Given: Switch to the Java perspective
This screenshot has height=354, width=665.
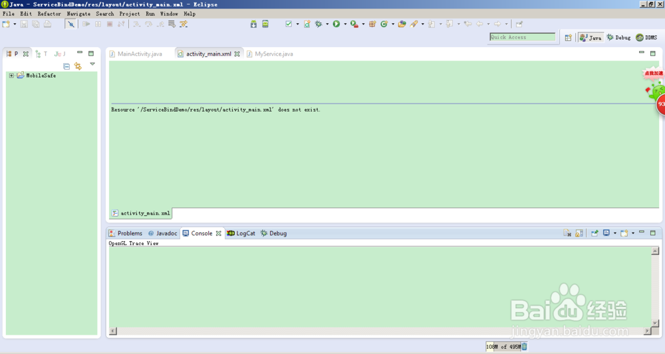Looking at the screenshot, I should [591, 38].
